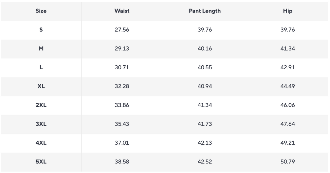Click pant length value 40.16 for M
This screenshot has height=173, width=330.
[205, 49]
